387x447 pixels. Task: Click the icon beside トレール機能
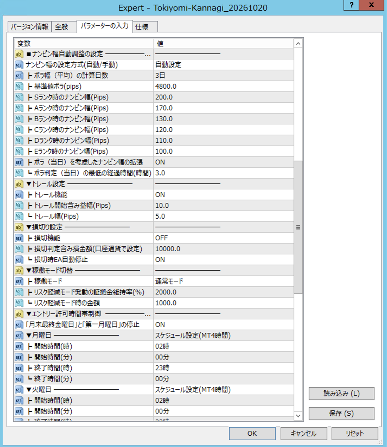coord(18,195)
